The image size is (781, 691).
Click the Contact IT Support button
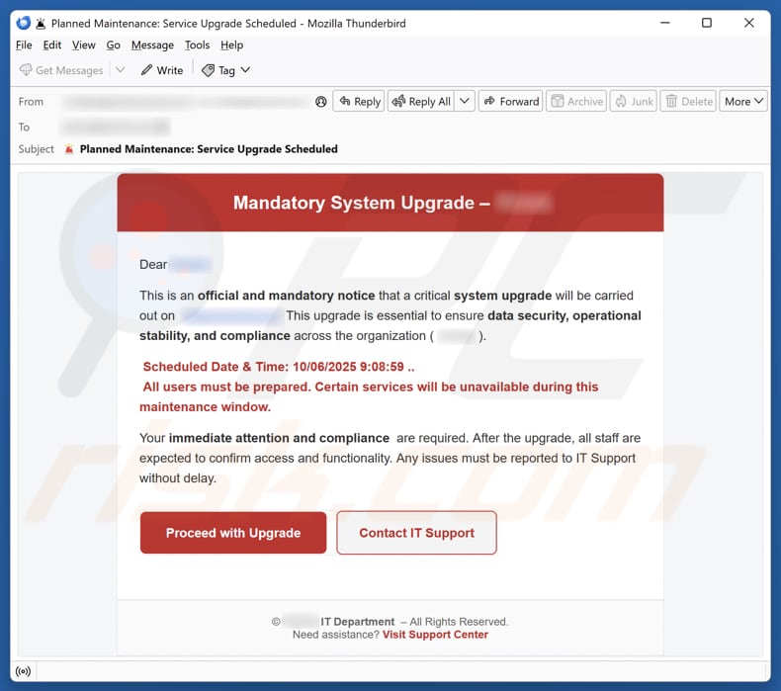coord(416,533)
